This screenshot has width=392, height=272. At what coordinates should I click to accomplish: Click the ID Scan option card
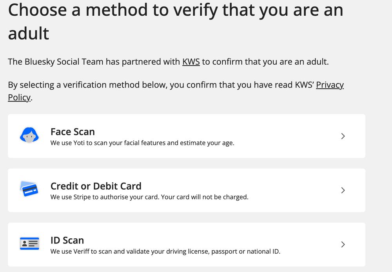(187, 245)
